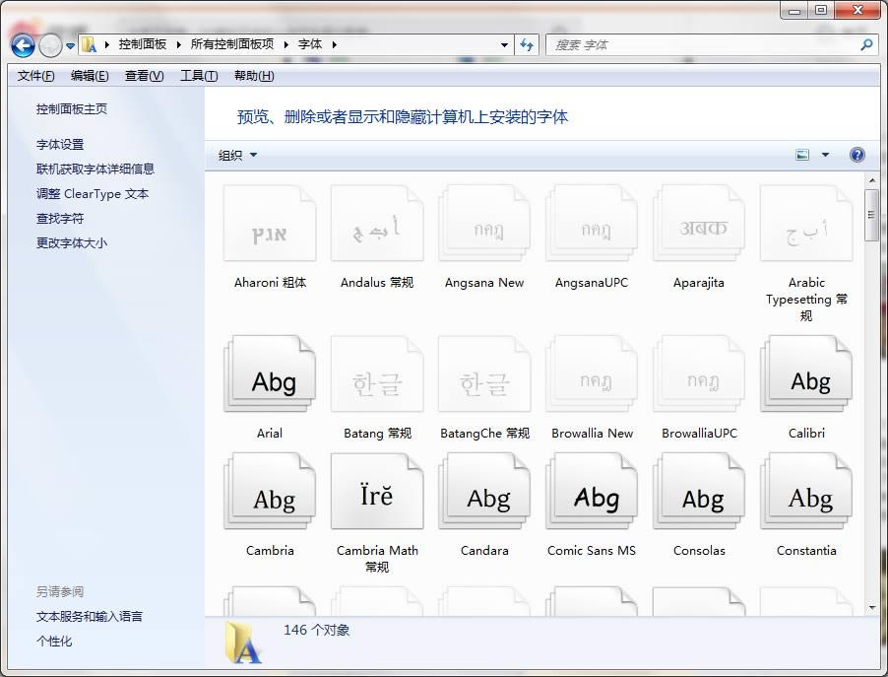Viewport: 888px width, 677px height.
Task: Click the Forward navigation arrow
Action: 50,45
